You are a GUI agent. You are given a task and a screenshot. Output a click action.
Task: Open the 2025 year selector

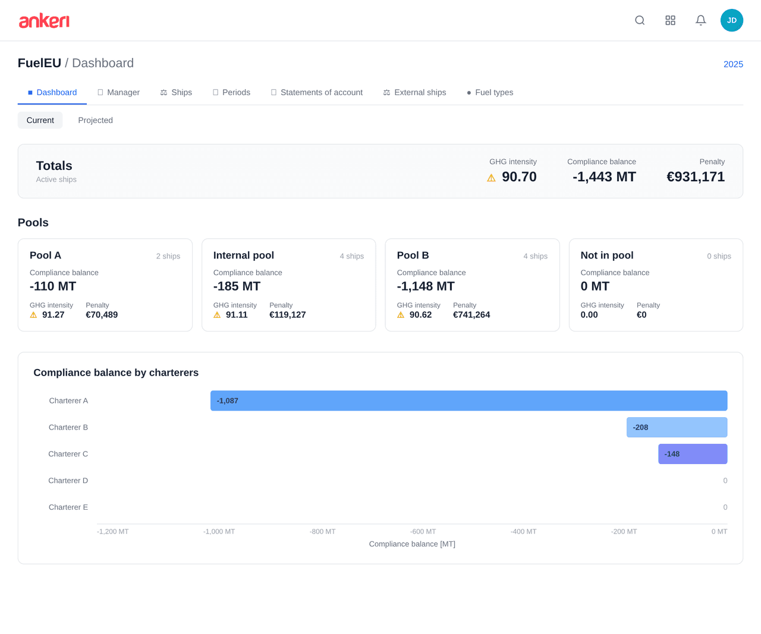(x=733, y=64)
